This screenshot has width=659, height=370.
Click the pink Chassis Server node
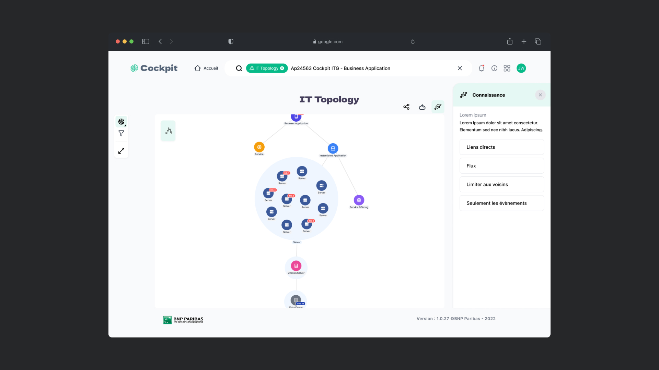[296, 266]
